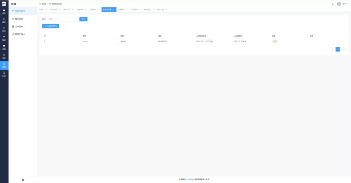This screenshot has height=183, width=351.
Task: Open the 商品 products section with cart icon
Action: pyautogui.click(x=4, y=20)
